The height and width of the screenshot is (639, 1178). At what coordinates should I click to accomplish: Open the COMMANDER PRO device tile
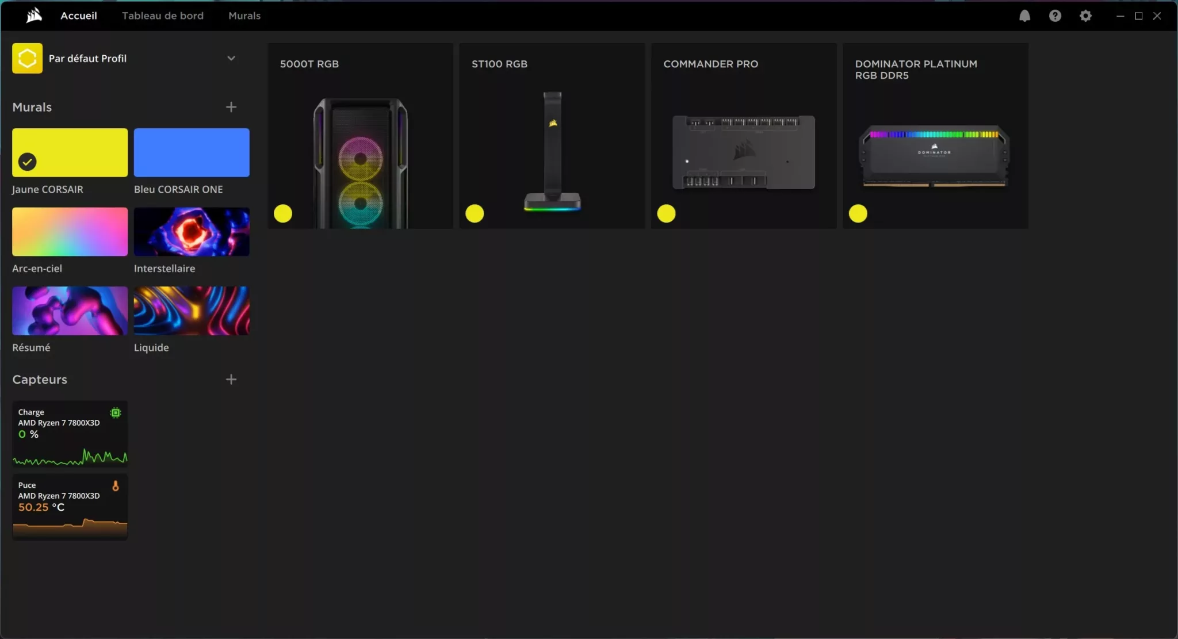coord(743,136)
